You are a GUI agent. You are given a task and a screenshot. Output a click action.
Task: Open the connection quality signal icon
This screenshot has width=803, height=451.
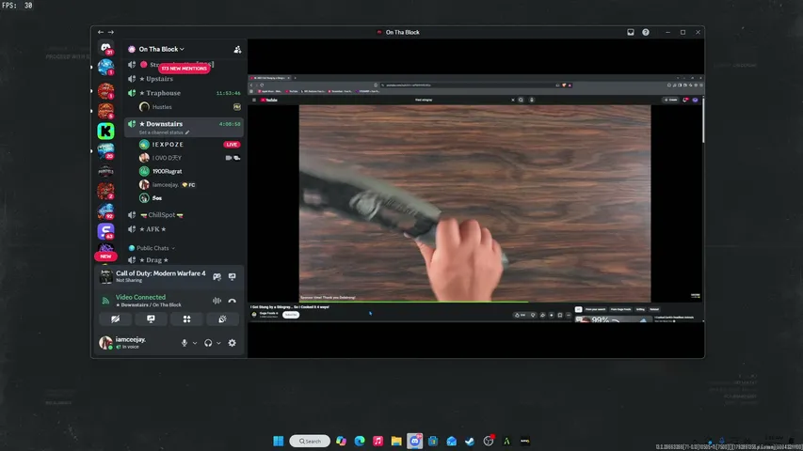(x=105, y=301)
